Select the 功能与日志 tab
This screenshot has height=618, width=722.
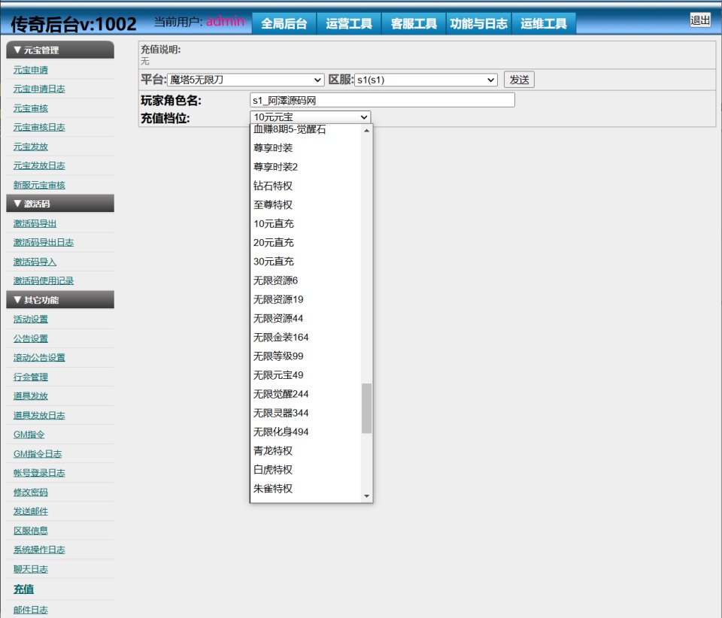479,23
